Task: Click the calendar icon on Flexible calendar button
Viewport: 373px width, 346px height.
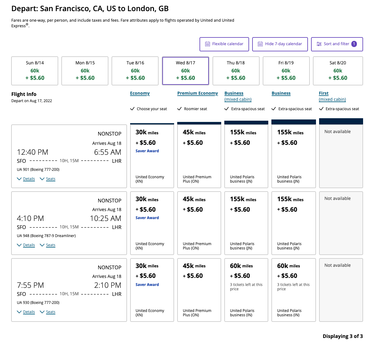Action: click(207, 44)
